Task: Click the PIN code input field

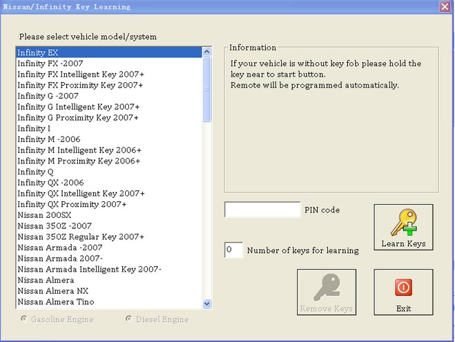Action: (x=262, y=210)
